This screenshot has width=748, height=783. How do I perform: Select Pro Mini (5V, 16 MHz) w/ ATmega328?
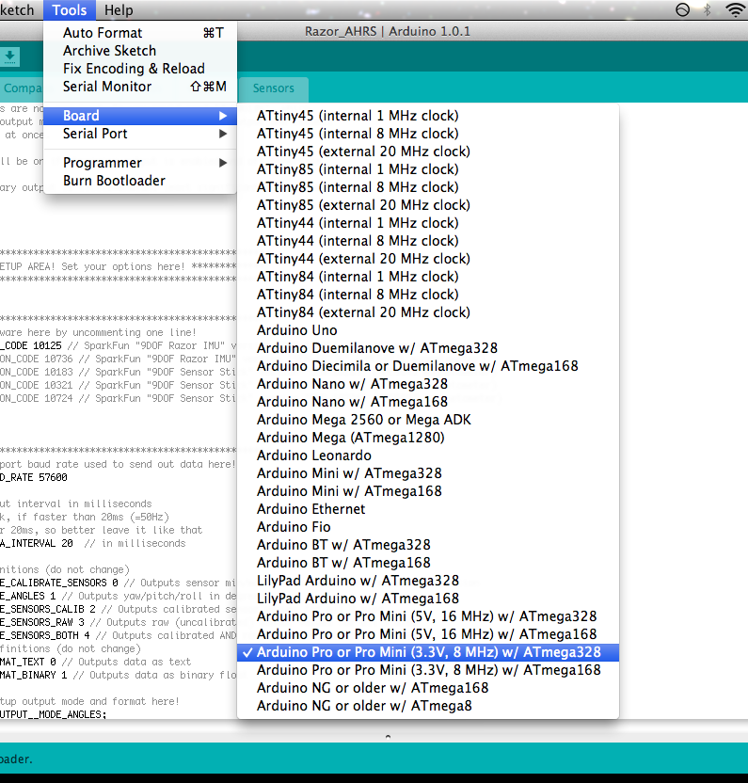428,616
